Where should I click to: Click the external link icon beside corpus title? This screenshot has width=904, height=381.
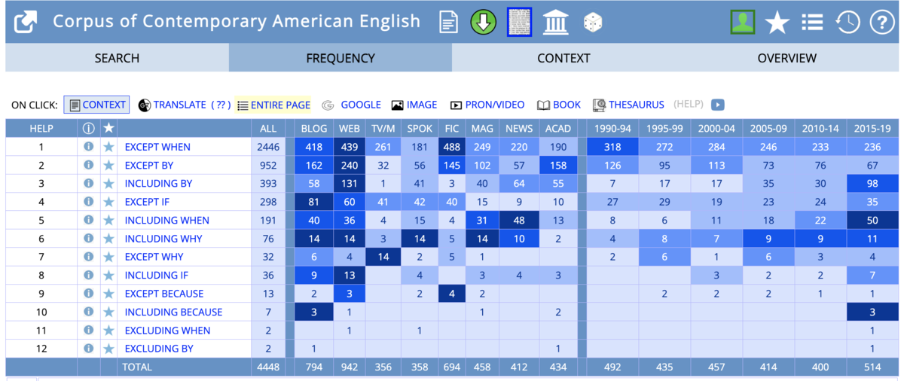pos(26,22)
